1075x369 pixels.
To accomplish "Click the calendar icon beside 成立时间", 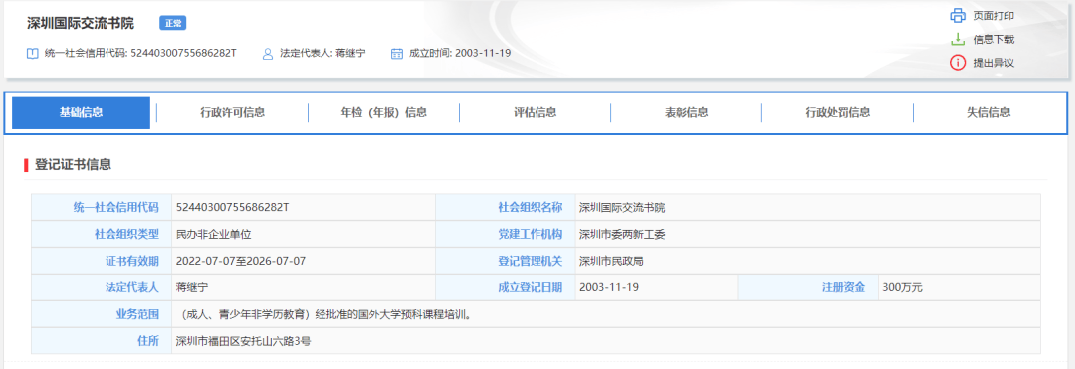I will pos(397,53).
